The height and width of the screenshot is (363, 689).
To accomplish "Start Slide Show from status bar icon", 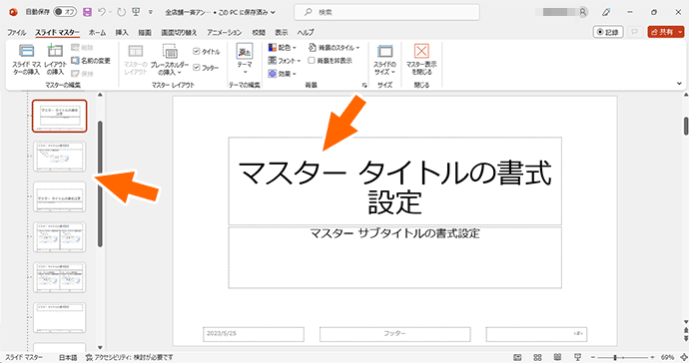I will 577,357.
